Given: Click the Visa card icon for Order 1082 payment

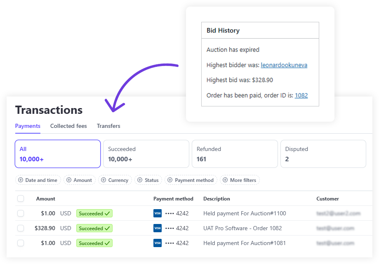Looking at the screenshot, I should [158, 228].
